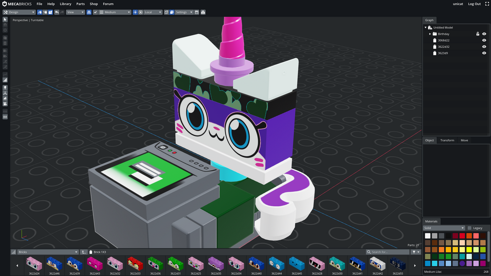Open the Local orientation dropdown
The width and height of the screenshot is (491, 276).
153,12
